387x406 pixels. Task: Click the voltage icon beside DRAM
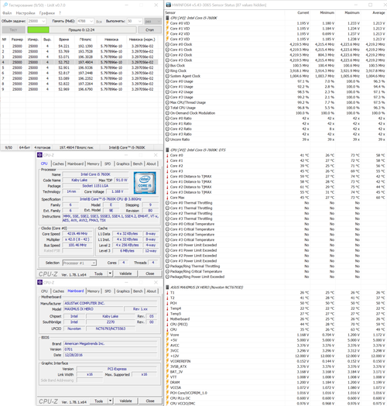pos(167,383)
